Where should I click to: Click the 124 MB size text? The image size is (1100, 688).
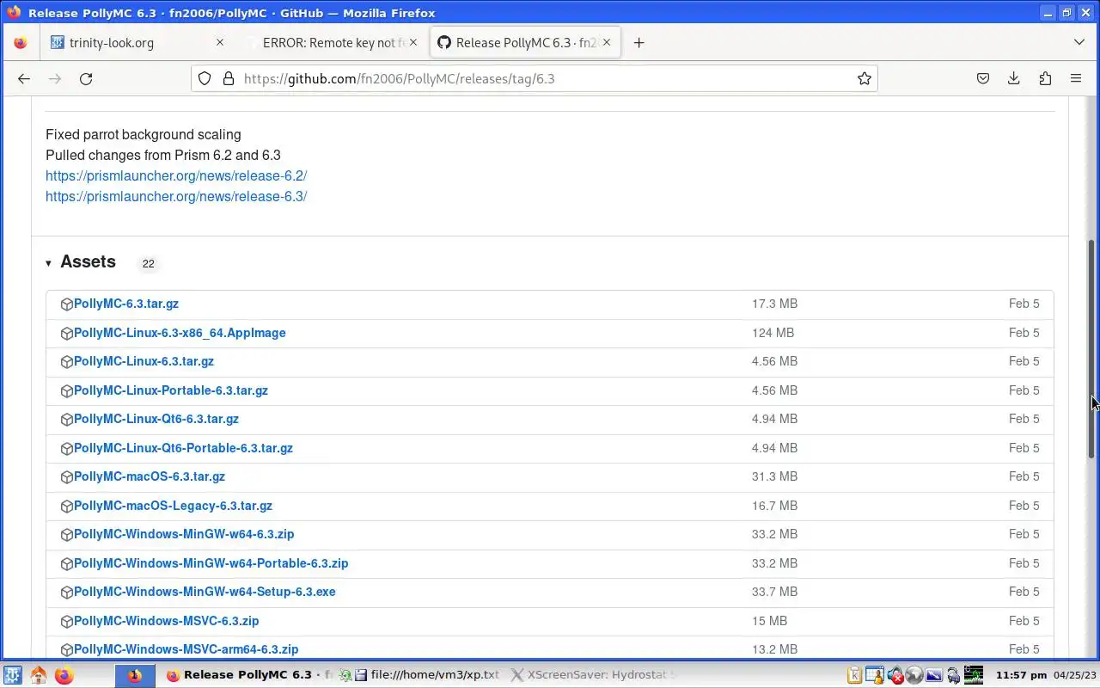[773, 333]
